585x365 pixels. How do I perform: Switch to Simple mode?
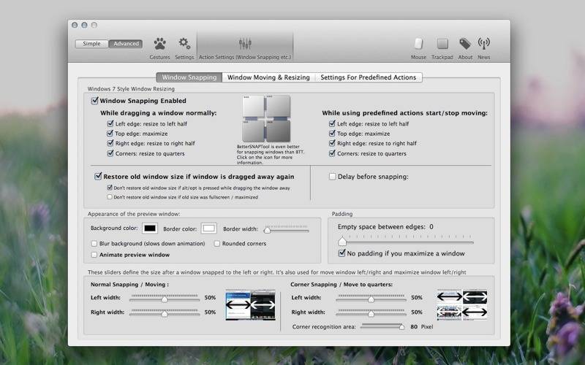point(92,44)
